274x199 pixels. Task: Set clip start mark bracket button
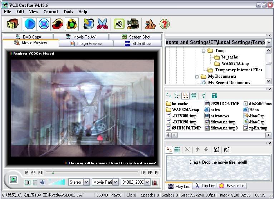click(x=28, y=183)
